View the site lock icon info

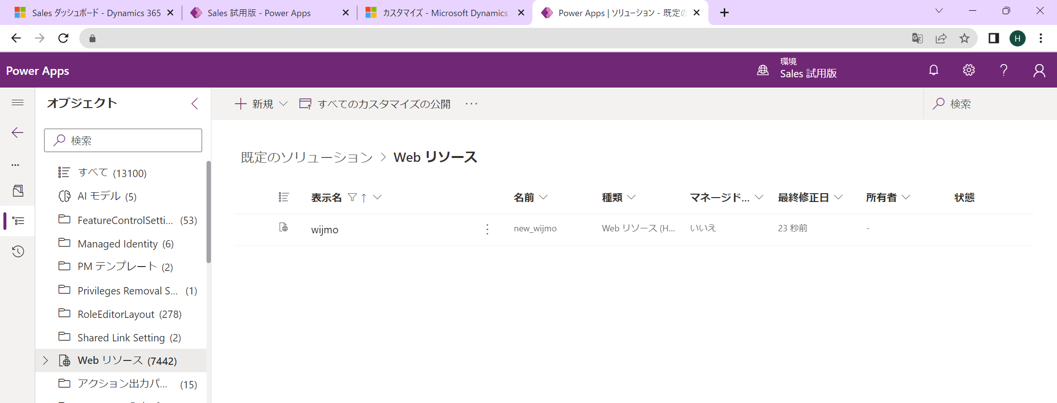tap(92, 38)
